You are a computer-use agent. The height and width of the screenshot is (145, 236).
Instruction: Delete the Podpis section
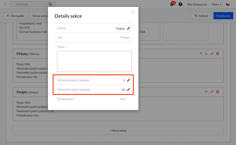click(x=218, y=92)
